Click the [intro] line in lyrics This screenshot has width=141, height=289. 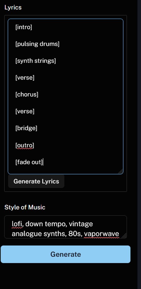coord(24,27)
